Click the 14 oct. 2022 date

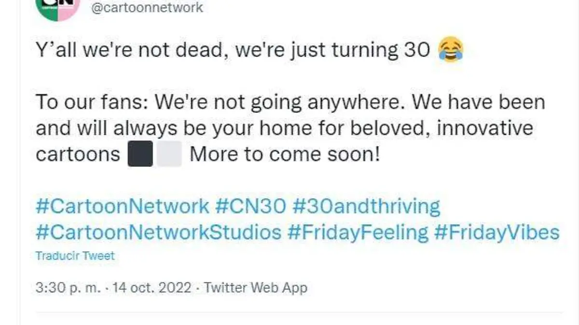pyautogui.click(x=151, y=287)
